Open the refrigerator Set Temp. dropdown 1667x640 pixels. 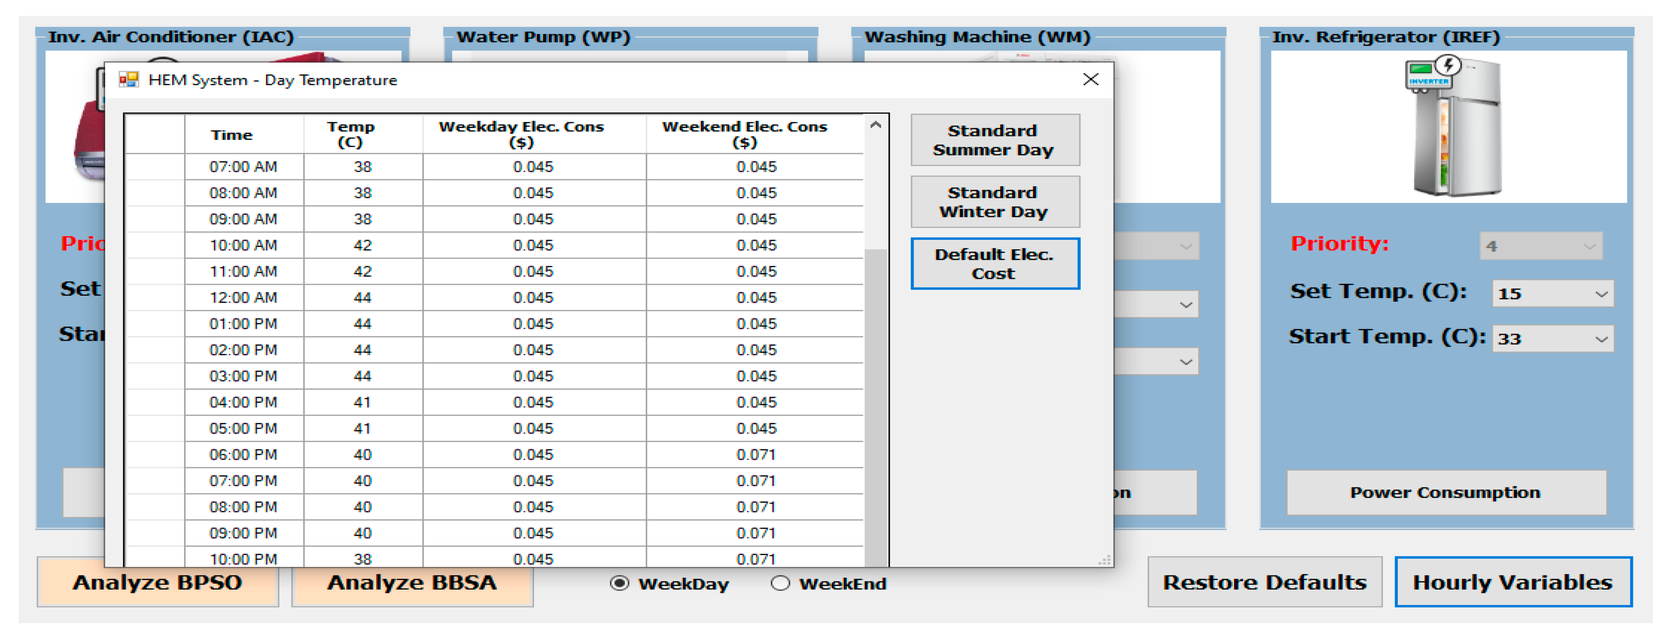[1601, 294]
